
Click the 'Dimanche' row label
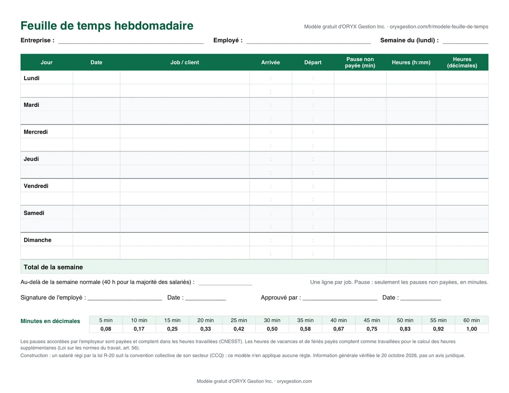[x=37, y=240]
